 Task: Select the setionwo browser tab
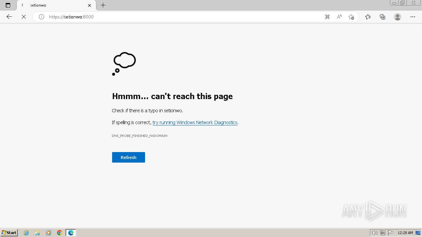56,5
